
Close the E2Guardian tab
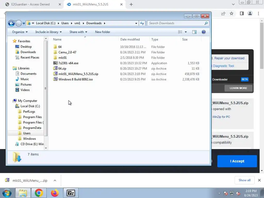coord(60,4)
